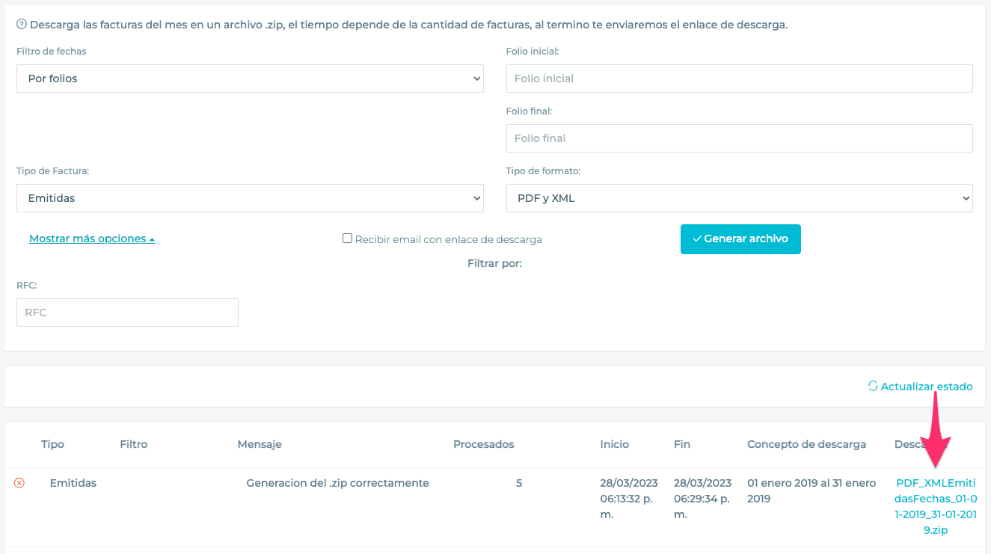Enable Recibir email con enlace de descarga
Image resolution: width=991 pixels, height=554 pixels.
347,238
